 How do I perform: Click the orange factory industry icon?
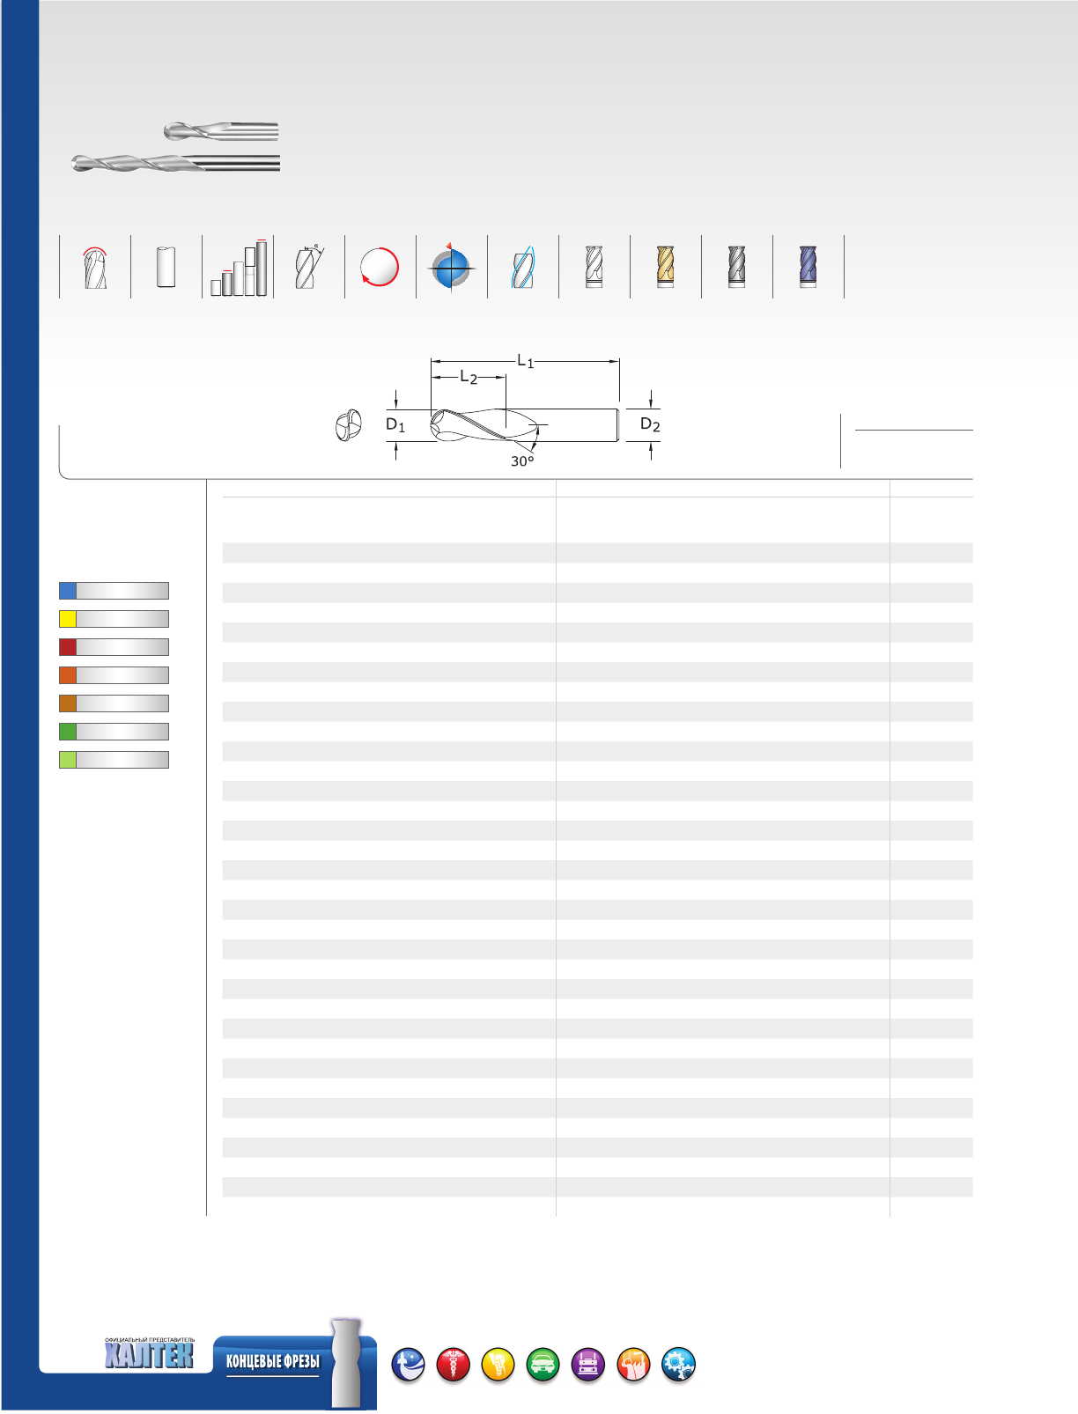(x=633, y=1366)
